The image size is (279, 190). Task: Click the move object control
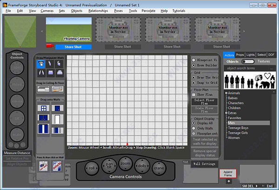point(17,84)
